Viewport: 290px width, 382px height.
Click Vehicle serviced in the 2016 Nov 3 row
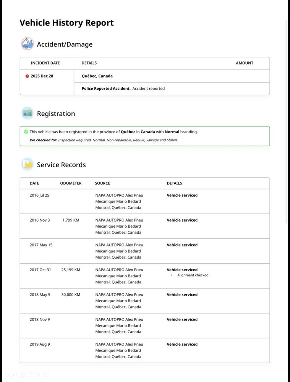[x=182, y=220]
